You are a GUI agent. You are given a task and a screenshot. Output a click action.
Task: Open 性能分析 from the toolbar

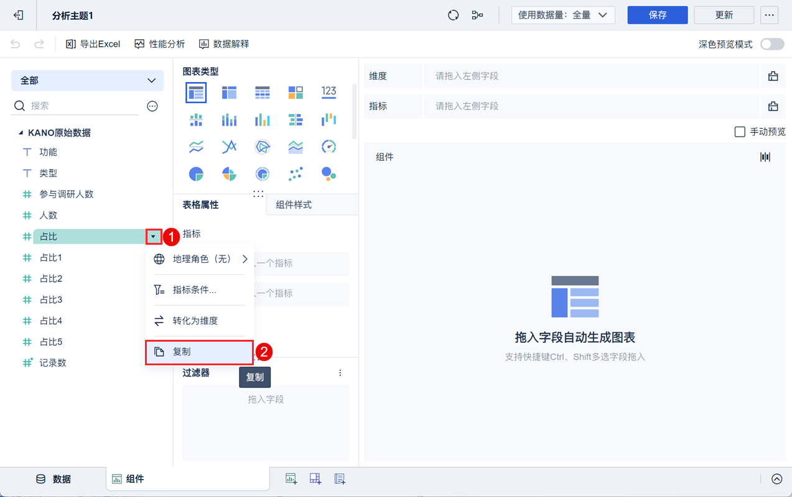pos(160,44)
